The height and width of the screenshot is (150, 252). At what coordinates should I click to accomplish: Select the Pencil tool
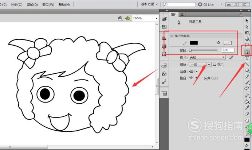[x=247, y=76]
